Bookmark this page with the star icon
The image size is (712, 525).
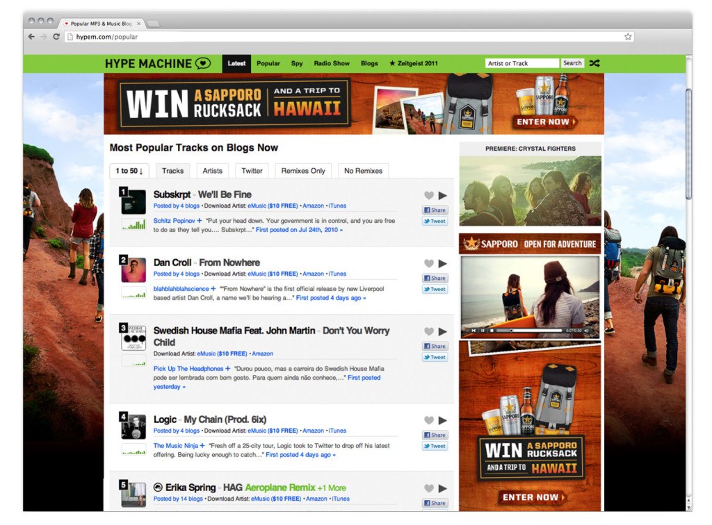tap(627, 37)
